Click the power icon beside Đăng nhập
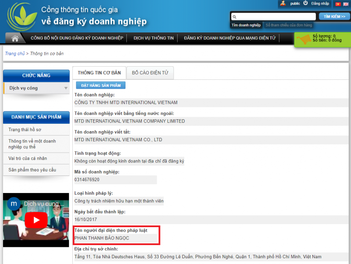This screenshot has height=264, width=351. click(305, 3)
